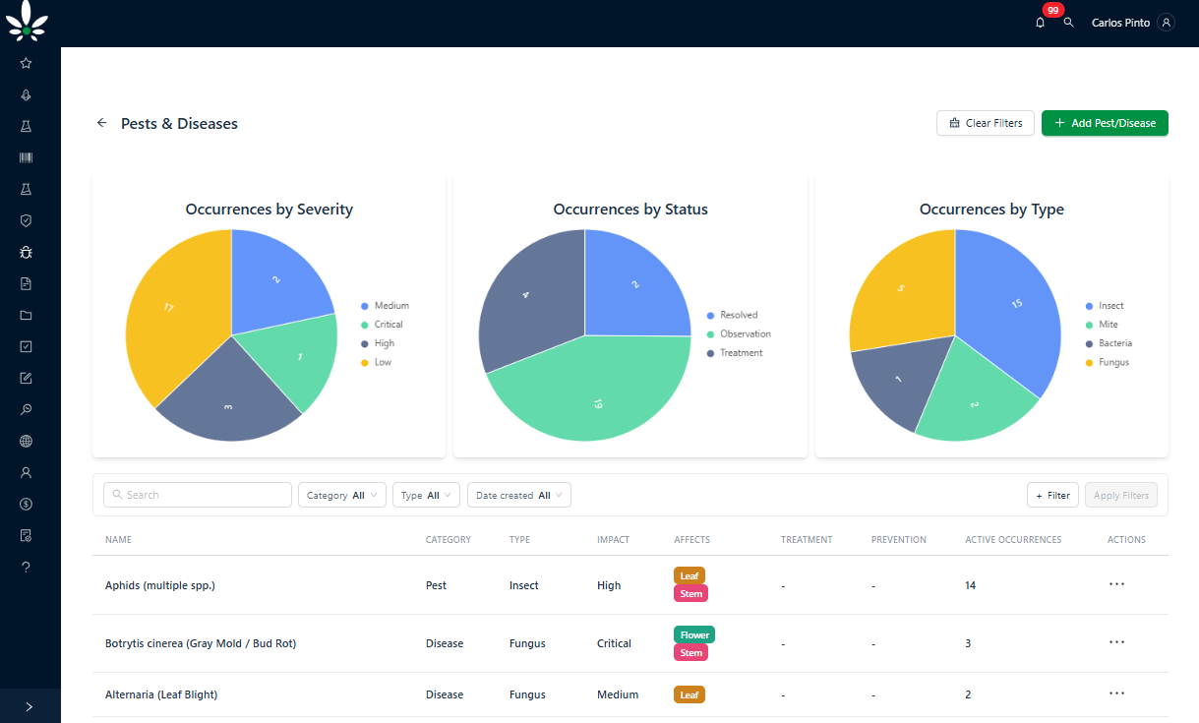Click the Apply Filters button
The image size is (1199, 723).
coord(1121,495)
